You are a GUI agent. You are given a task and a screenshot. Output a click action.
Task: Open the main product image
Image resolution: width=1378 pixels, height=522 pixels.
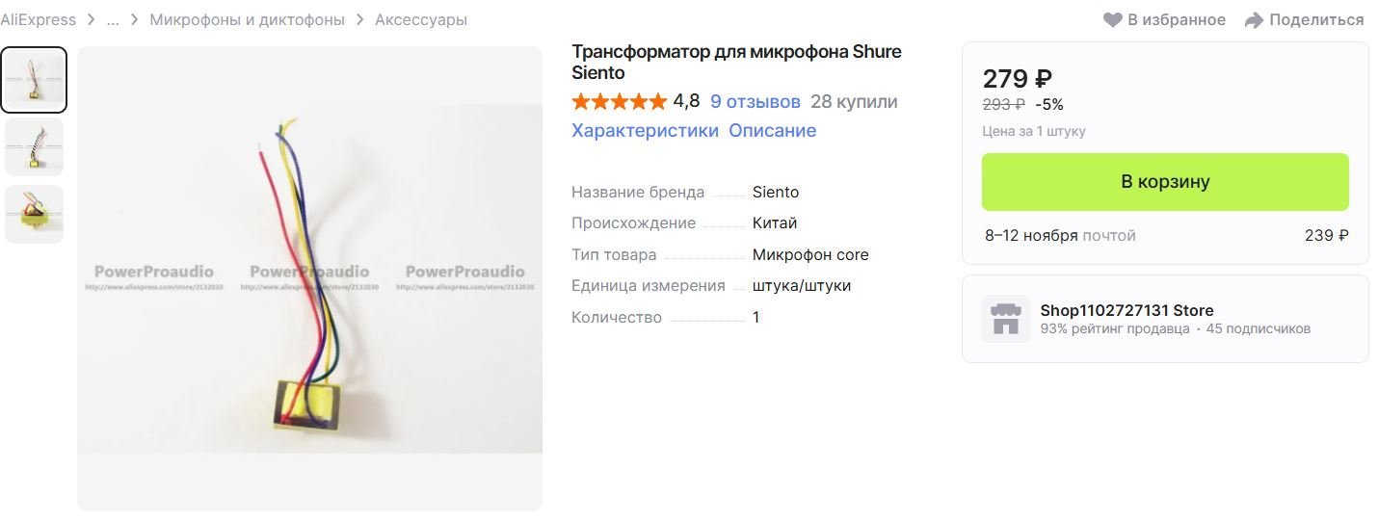(x=309, y=278)
